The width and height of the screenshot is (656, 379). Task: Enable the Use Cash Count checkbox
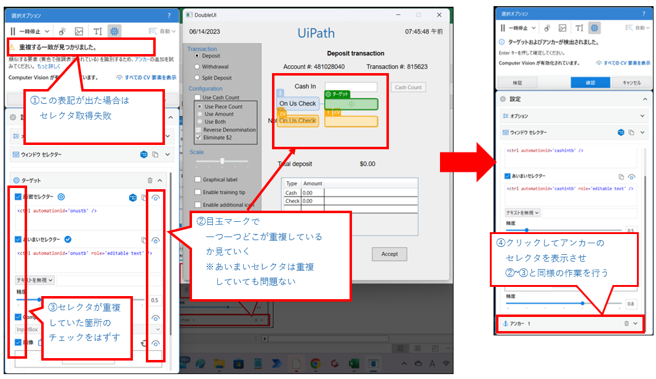click(x=197, y=97)
